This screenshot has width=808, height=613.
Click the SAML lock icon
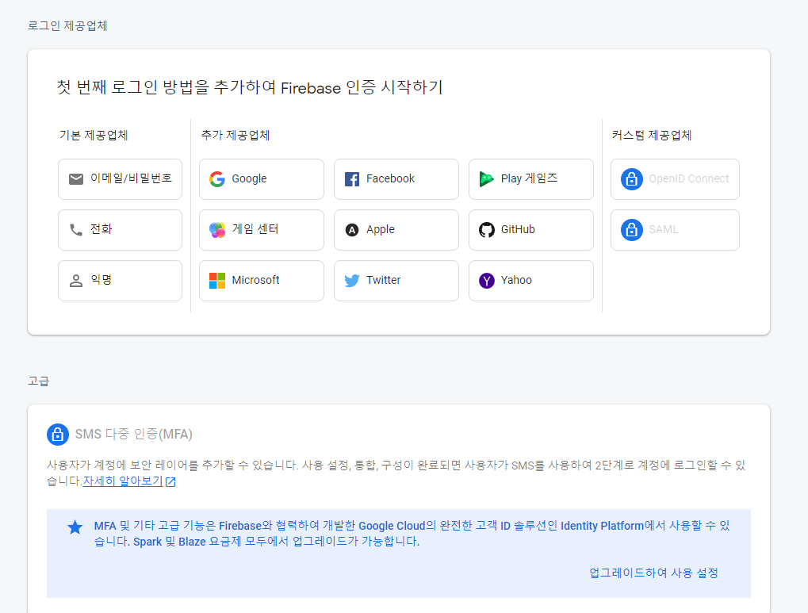(x=631, y=229)
